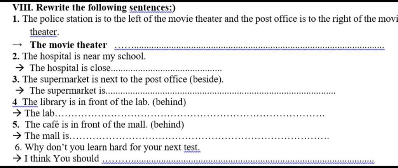Click the blank after 'The mall is'
398x168 pixels.
coord(199,138)
